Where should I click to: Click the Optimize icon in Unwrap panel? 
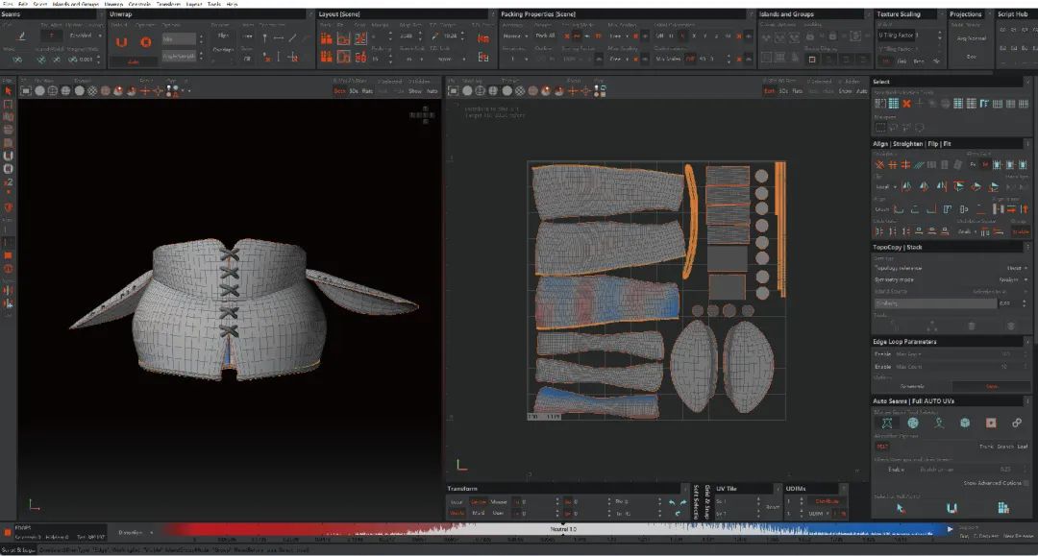coord(145,42)
